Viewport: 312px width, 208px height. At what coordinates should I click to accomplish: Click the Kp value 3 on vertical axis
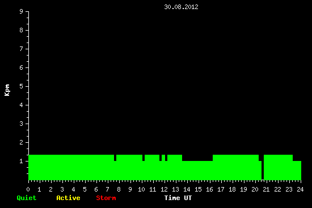[22, 124]
